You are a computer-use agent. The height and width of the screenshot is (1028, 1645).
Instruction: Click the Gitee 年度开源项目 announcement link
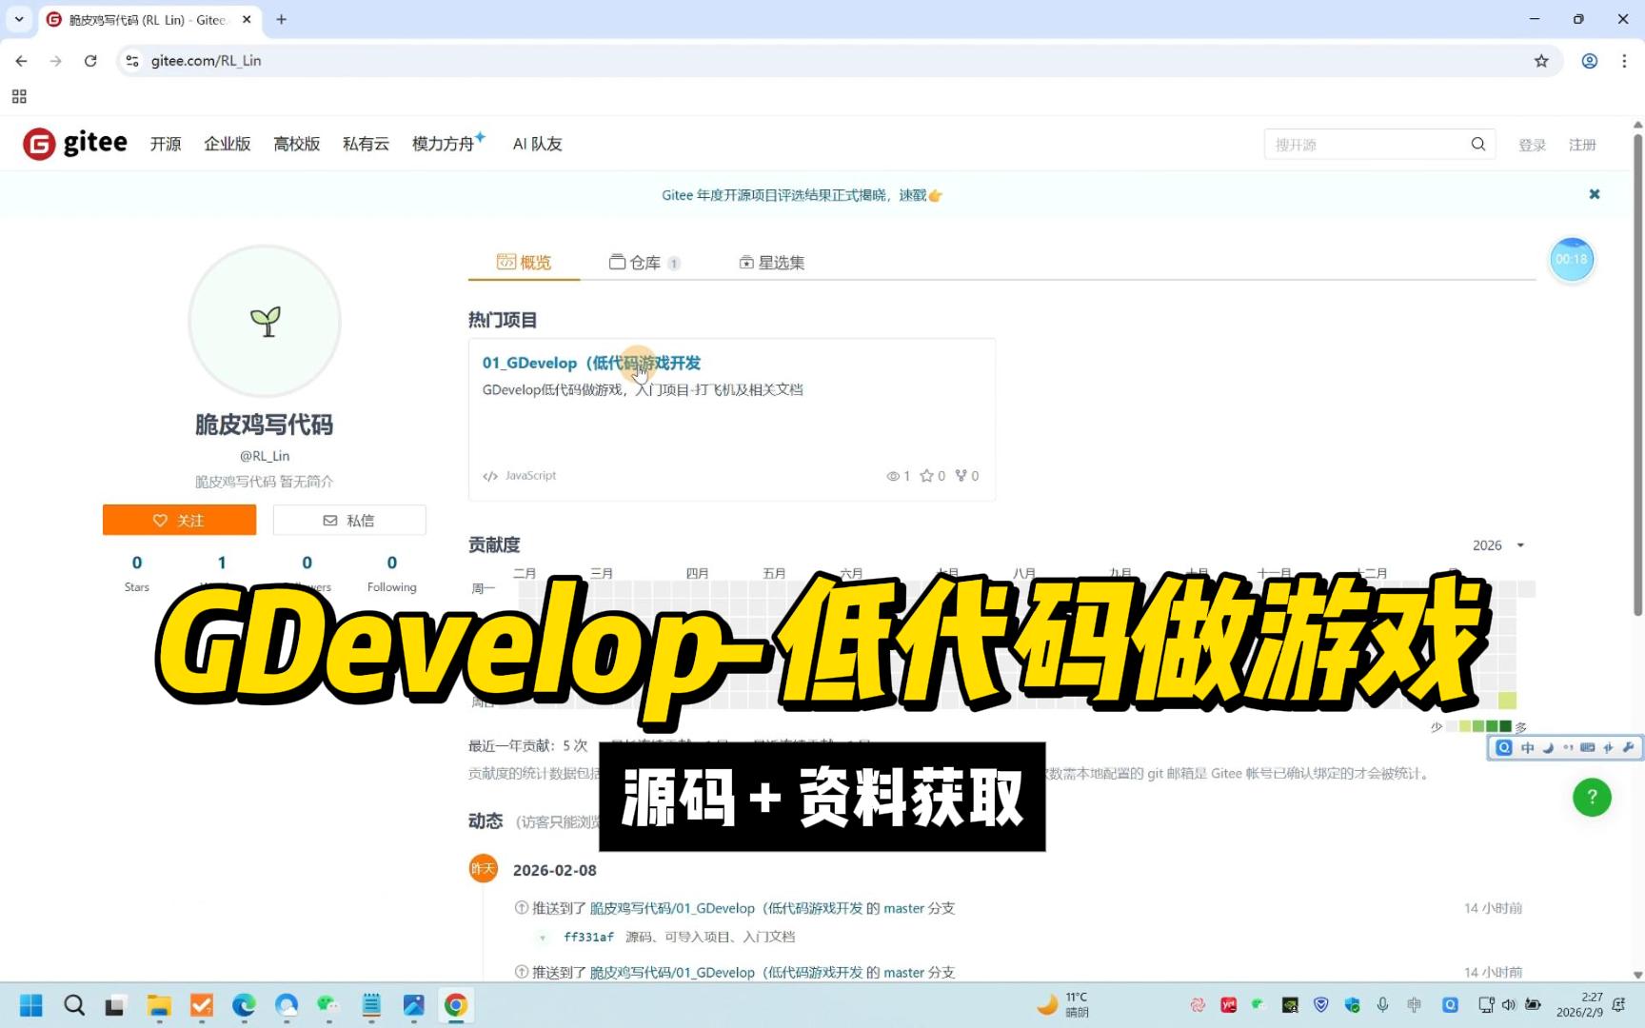coord(803,195)
